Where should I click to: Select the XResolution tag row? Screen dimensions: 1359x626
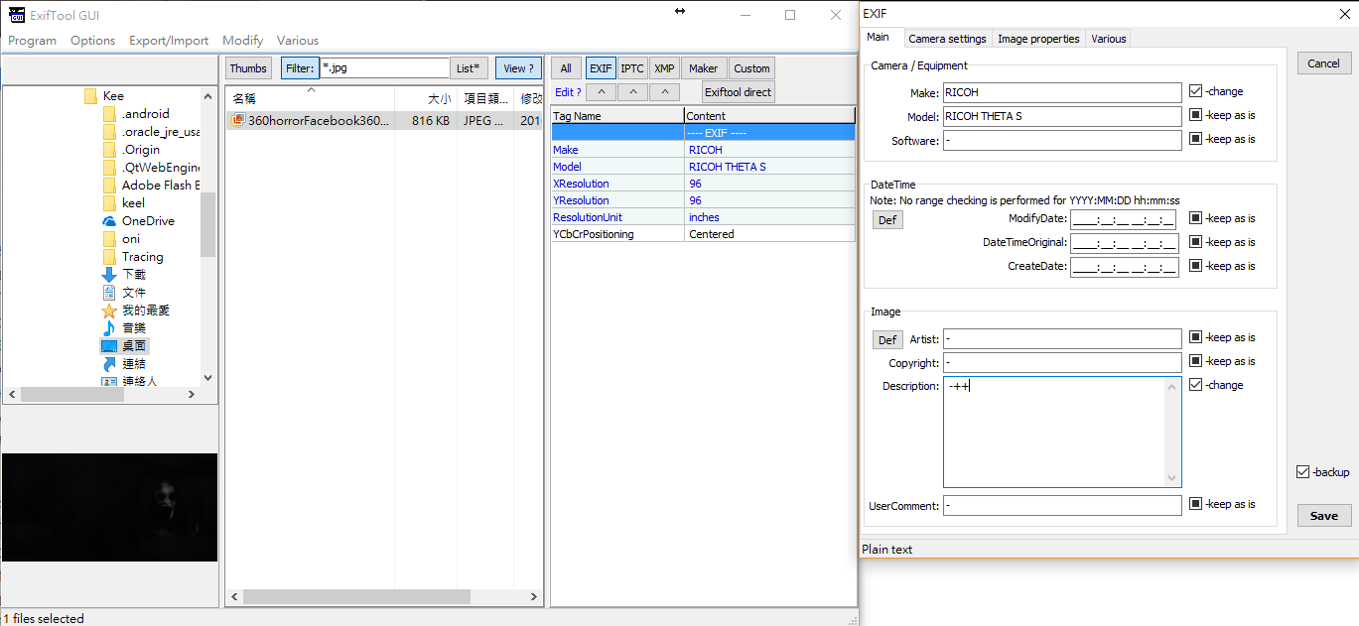pos(703,184)
